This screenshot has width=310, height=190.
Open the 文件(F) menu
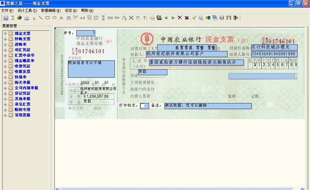(7, 10)
